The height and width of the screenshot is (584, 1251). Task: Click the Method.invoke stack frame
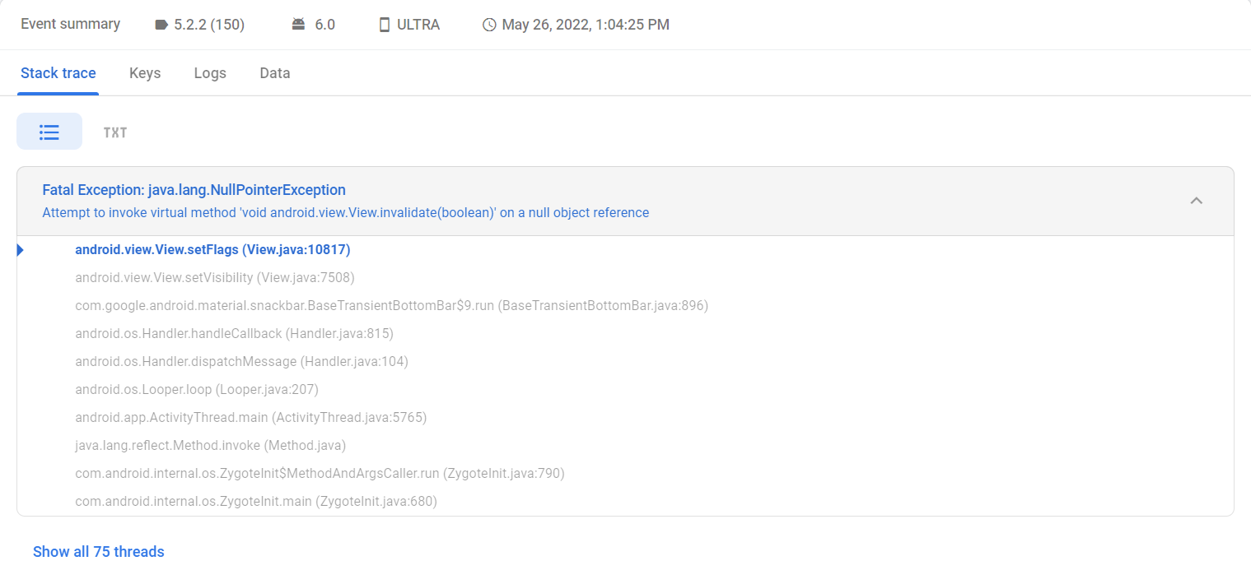point(210,445)
